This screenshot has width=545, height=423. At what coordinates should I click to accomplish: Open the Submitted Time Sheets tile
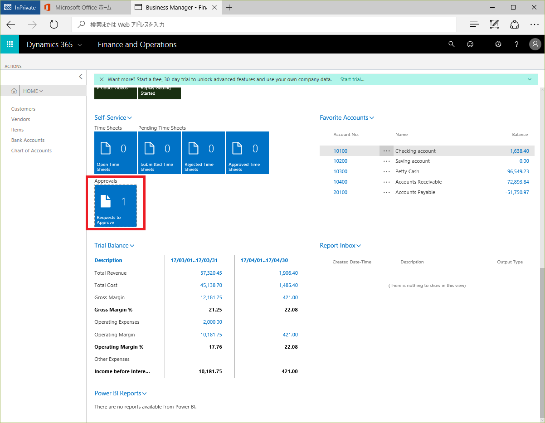point(160,153)
